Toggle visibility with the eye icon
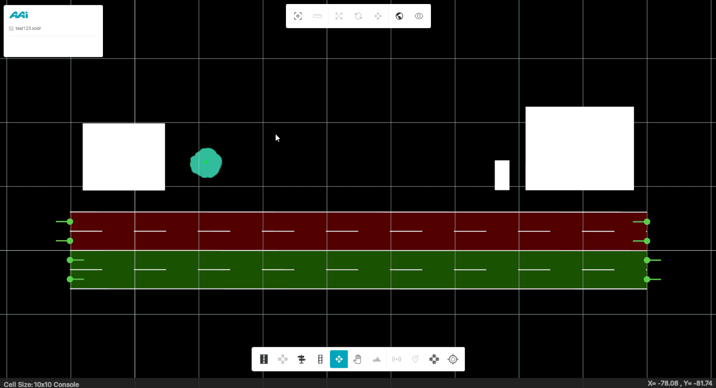This screenshot has width=716, height=388. (419, 16)
